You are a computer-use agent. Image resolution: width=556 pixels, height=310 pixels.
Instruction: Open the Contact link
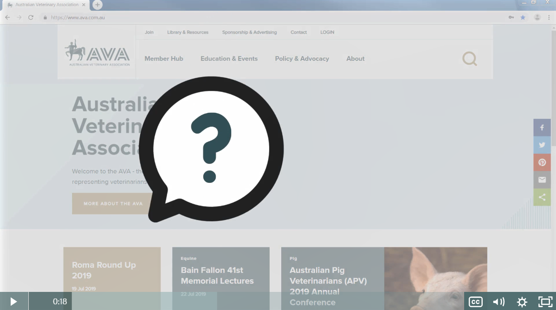coord(298,32)
